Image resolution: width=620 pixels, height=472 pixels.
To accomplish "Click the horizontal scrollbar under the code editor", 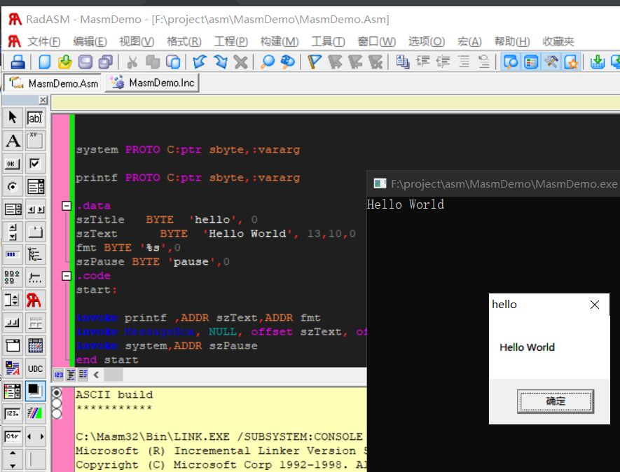I will coord(210,375).
